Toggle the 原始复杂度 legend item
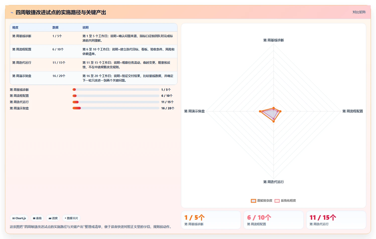The height and width of the screenshot is (239, 376). click(x=262, y=201)
